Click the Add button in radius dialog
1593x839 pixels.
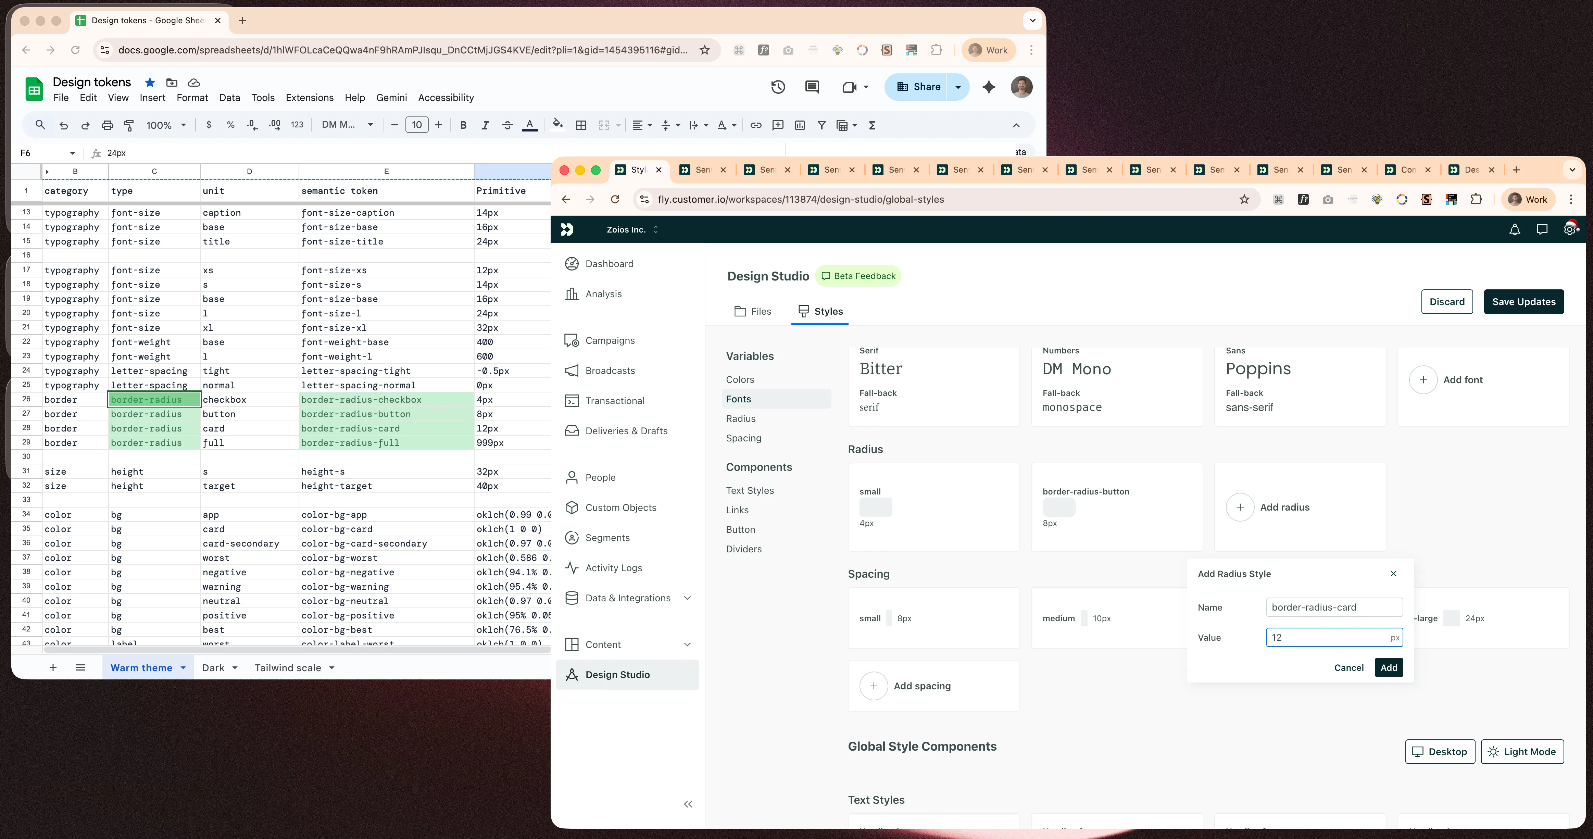(x=1388, y=667)
